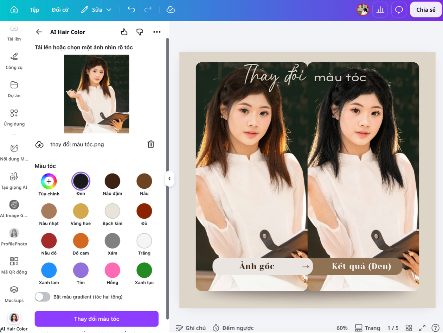Open the Tệp file menu
Image resolution: width=443 pixels, height=333 pixels.
[x=34, y=10]
